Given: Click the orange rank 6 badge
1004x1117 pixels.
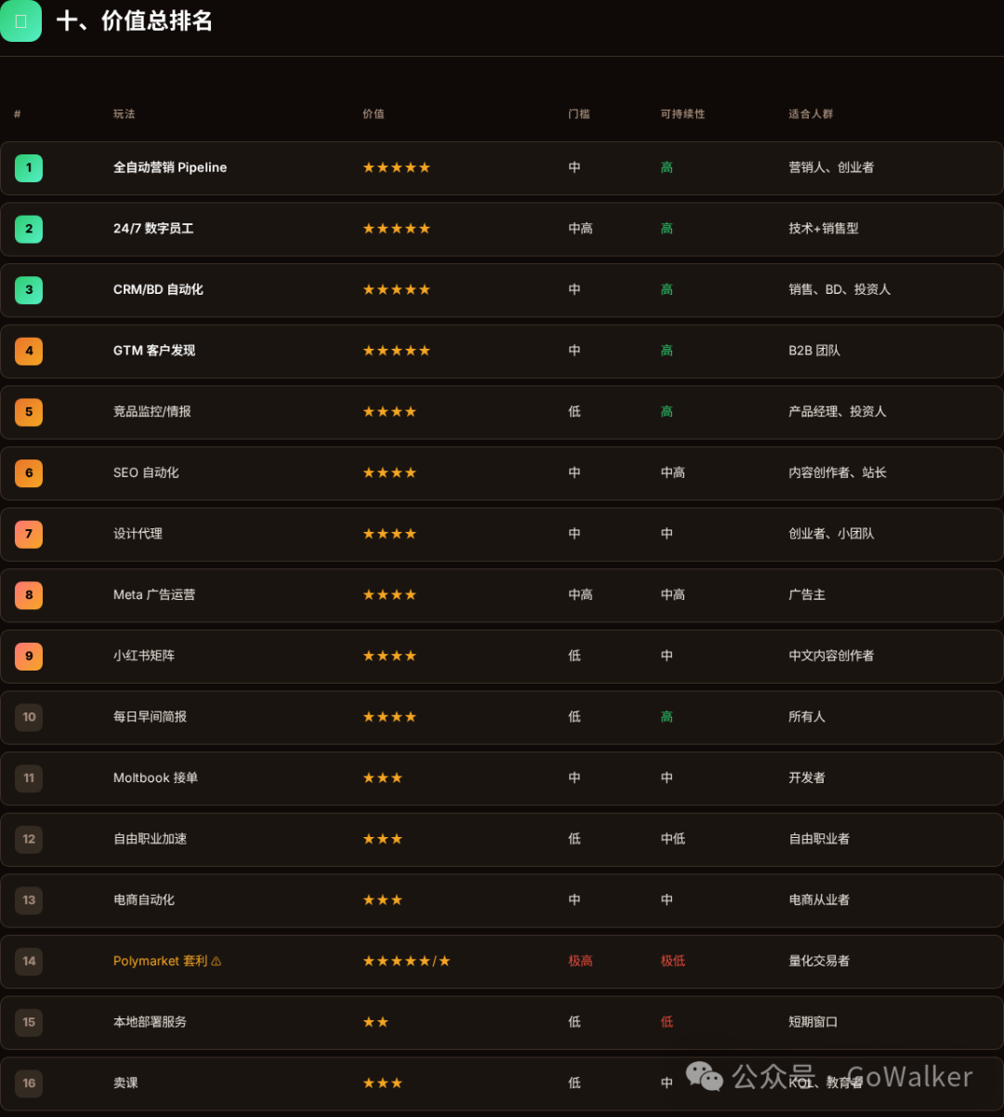Looking at the screenshot, I should [29, 473].
